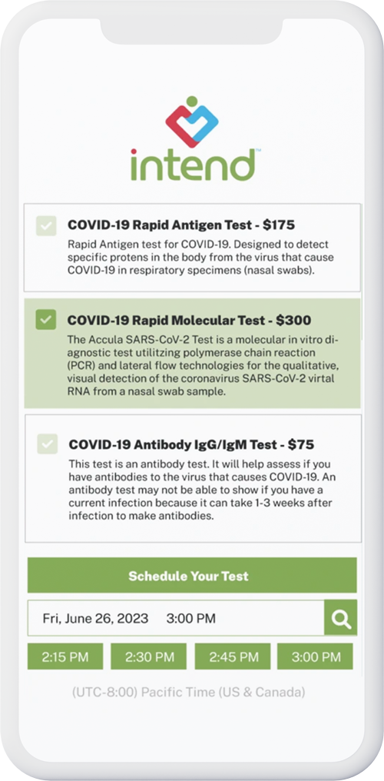The height and width of the screenshot is (781, 384).
Task: Select the COVID-19 Rapid Molecular Test card
Action: [192, 353]
